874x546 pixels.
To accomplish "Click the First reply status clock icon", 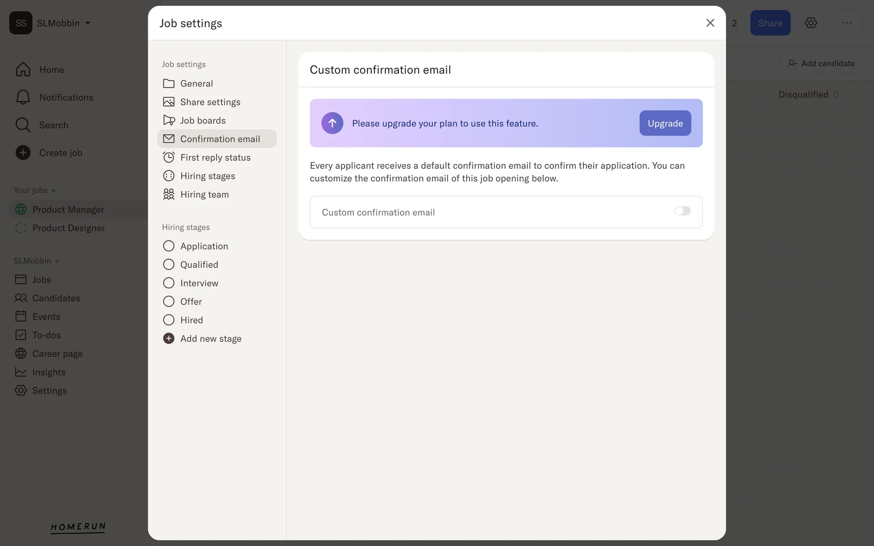I will (x=168, y=157).
